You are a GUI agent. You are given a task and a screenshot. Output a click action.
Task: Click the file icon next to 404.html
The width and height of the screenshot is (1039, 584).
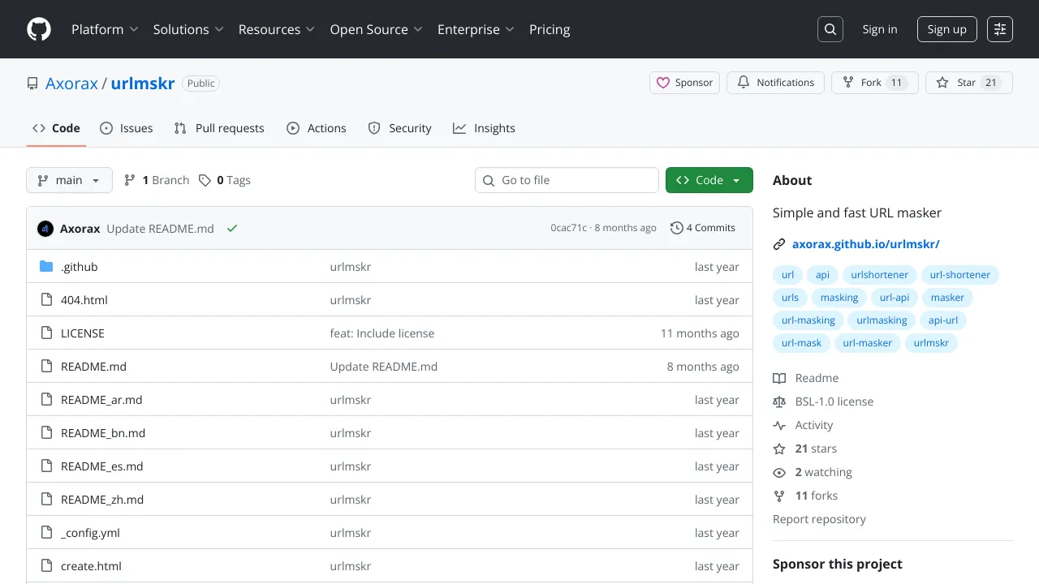[46, 300]
